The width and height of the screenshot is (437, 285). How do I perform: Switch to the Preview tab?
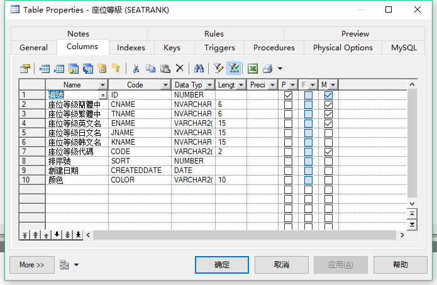click(x=355, y=34)
